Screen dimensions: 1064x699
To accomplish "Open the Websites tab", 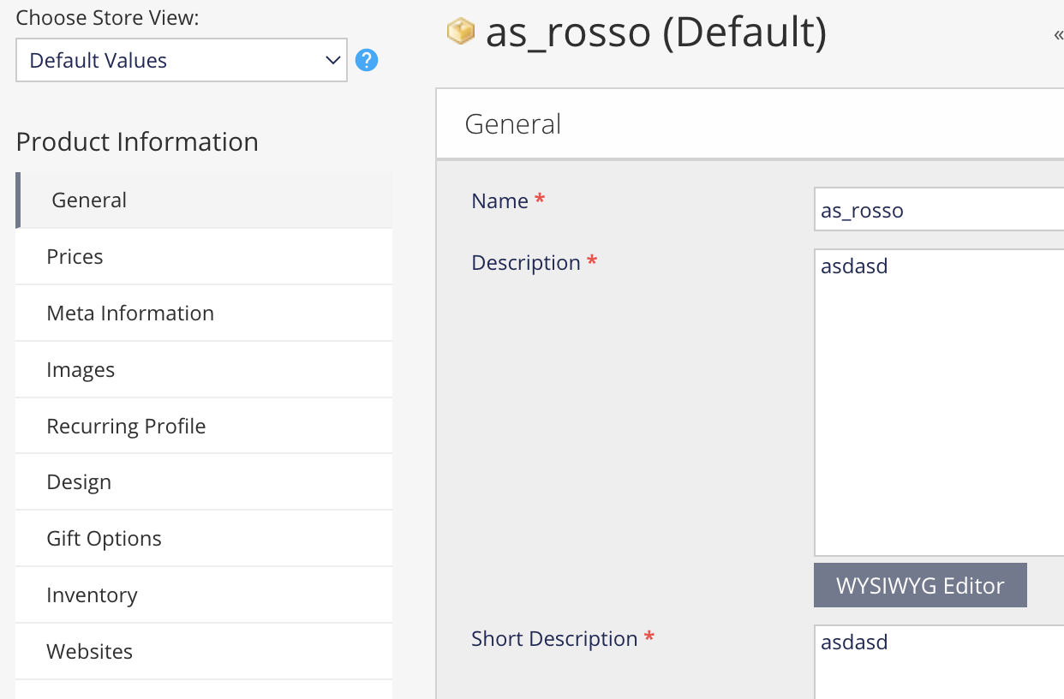I will pyautogui.click(x=89, y=652).
